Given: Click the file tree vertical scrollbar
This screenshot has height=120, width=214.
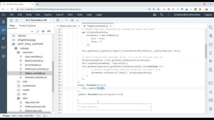Looking at the screenshot, I should (53, 77).
